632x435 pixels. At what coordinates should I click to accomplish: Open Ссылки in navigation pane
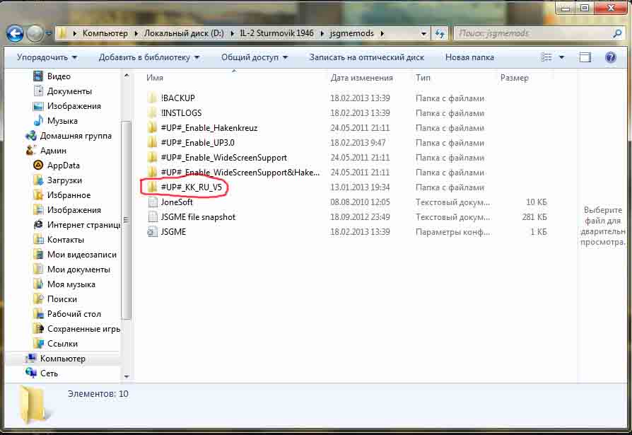point(62,344)
